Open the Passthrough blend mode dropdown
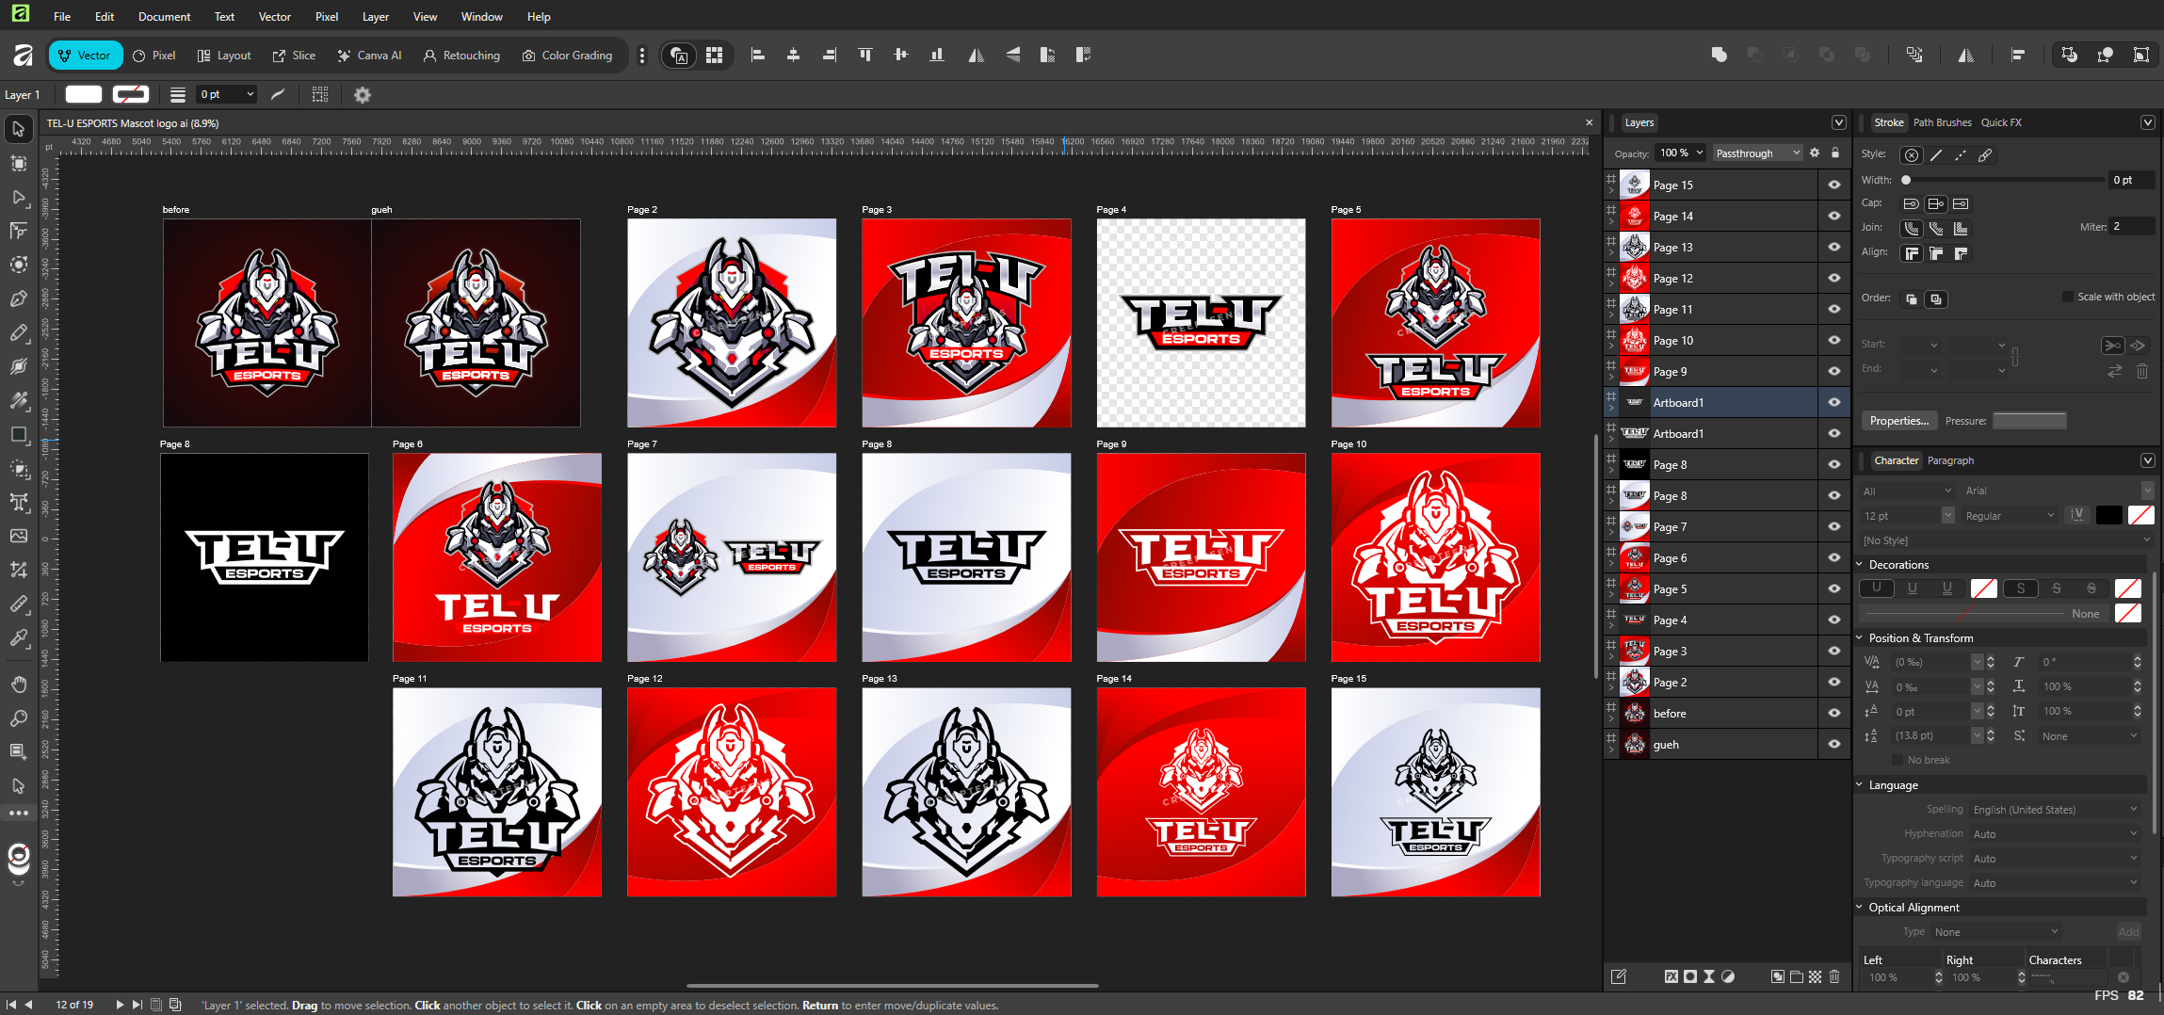The width and height of the screenshot is (2164, 1015). tap(1756, 153)
